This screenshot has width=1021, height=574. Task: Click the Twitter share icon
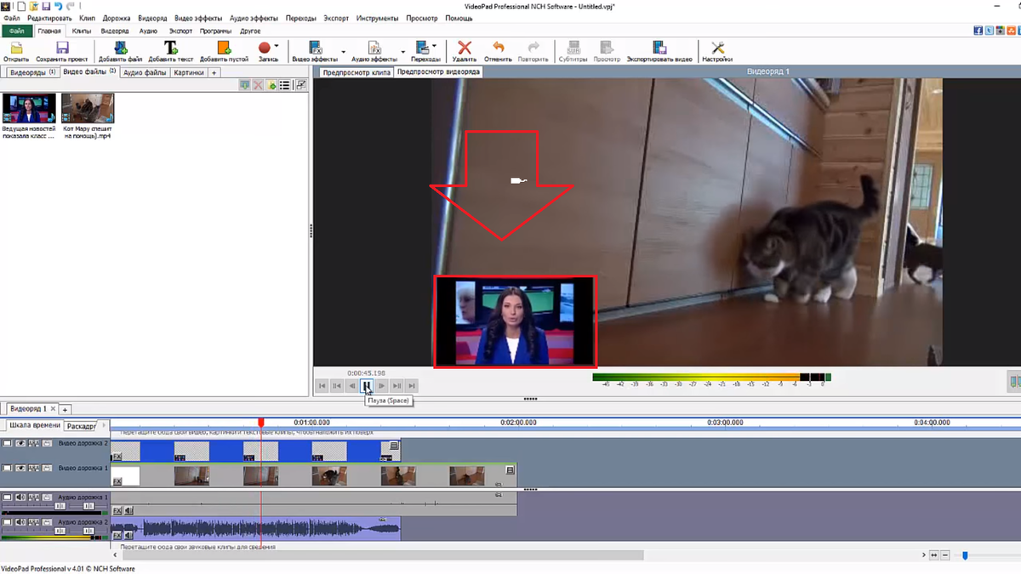[989, 31]
